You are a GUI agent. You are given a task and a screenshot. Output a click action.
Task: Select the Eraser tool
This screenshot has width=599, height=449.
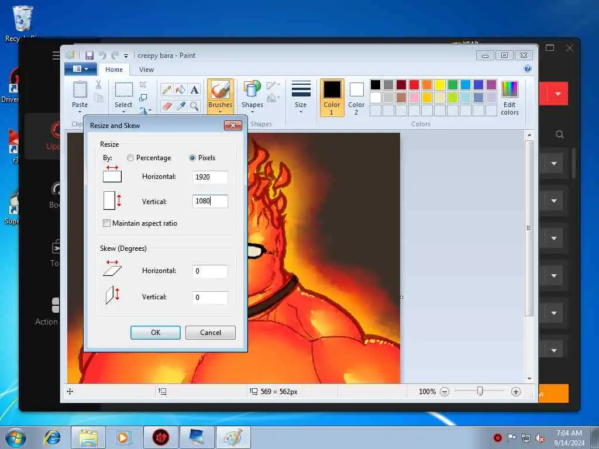coord(167,106)
